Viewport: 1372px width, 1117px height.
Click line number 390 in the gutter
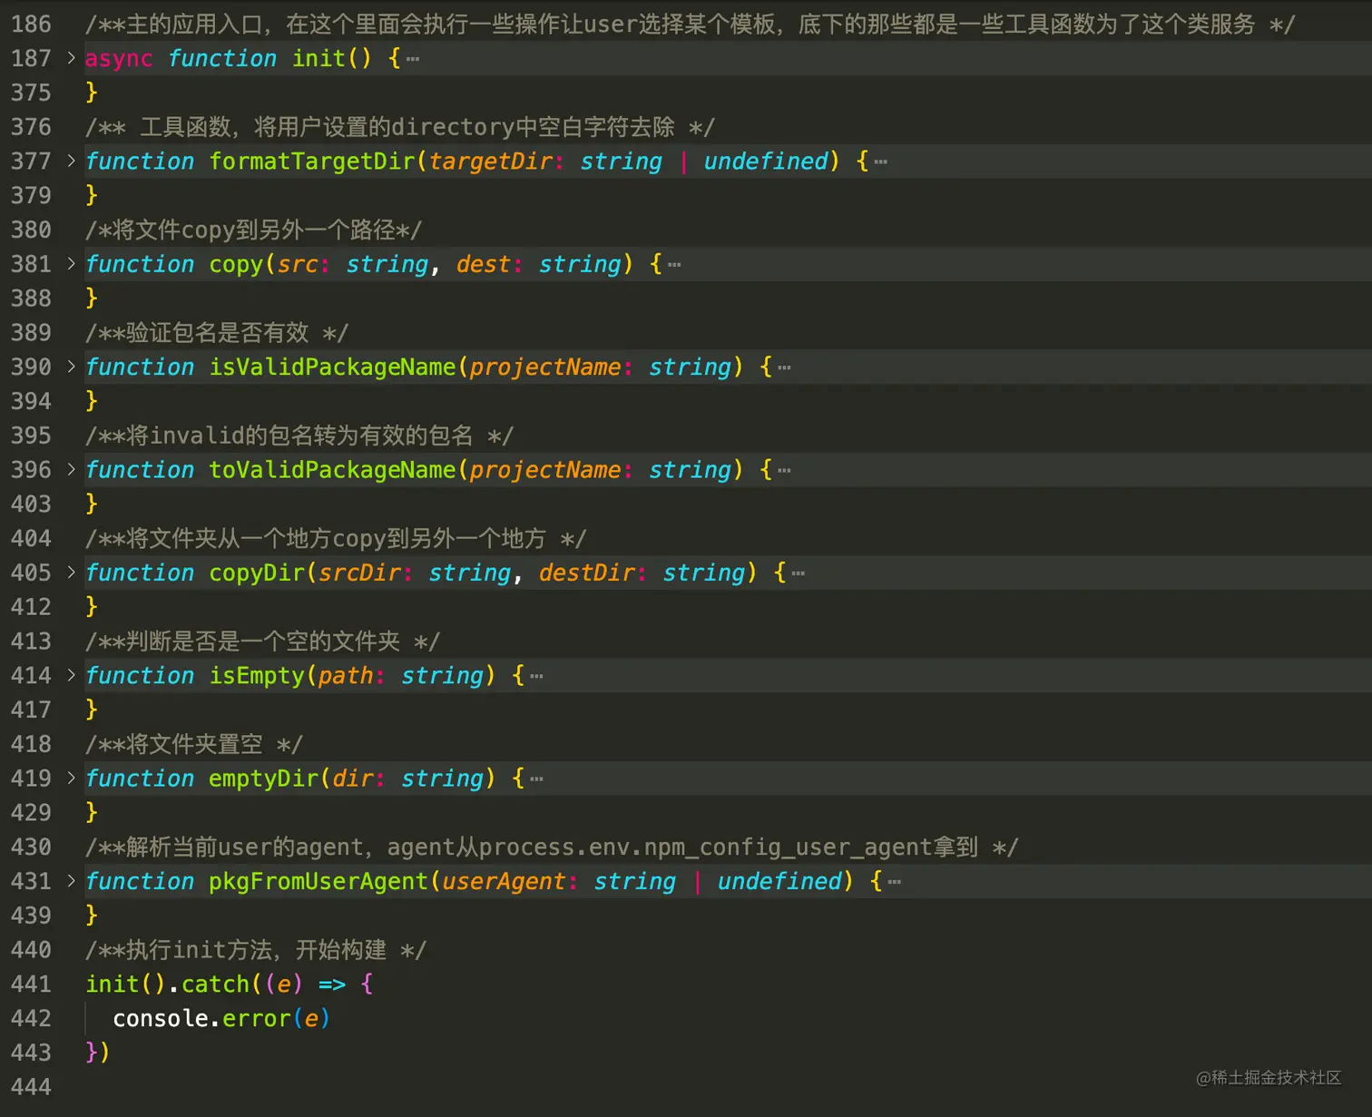[x=31, y=367]
